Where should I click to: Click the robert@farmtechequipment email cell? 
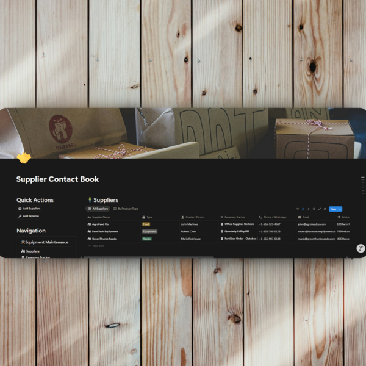pyautogui.click(x=317, y=232)
